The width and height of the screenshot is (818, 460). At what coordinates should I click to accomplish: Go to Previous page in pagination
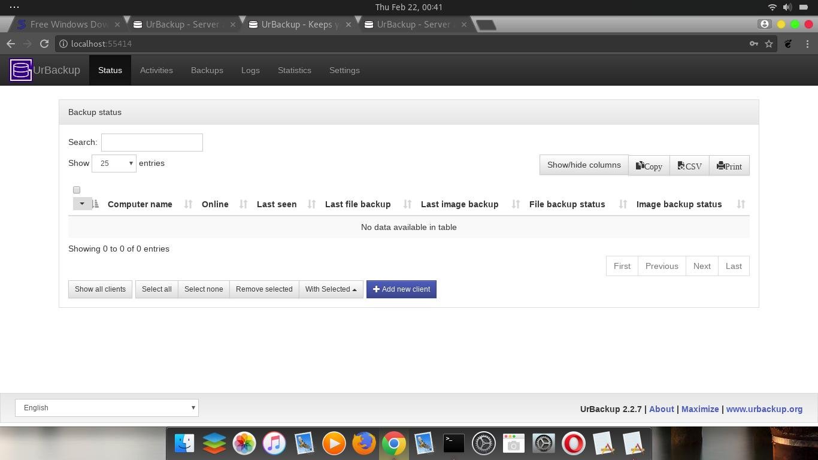tap(662, 266)
